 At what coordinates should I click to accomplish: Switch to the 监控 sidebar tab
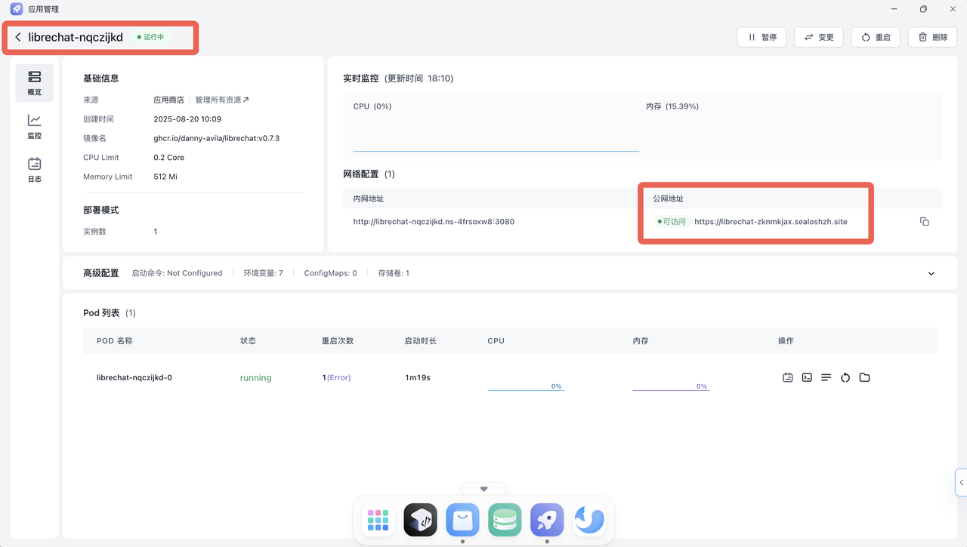[x=34, y=126]
